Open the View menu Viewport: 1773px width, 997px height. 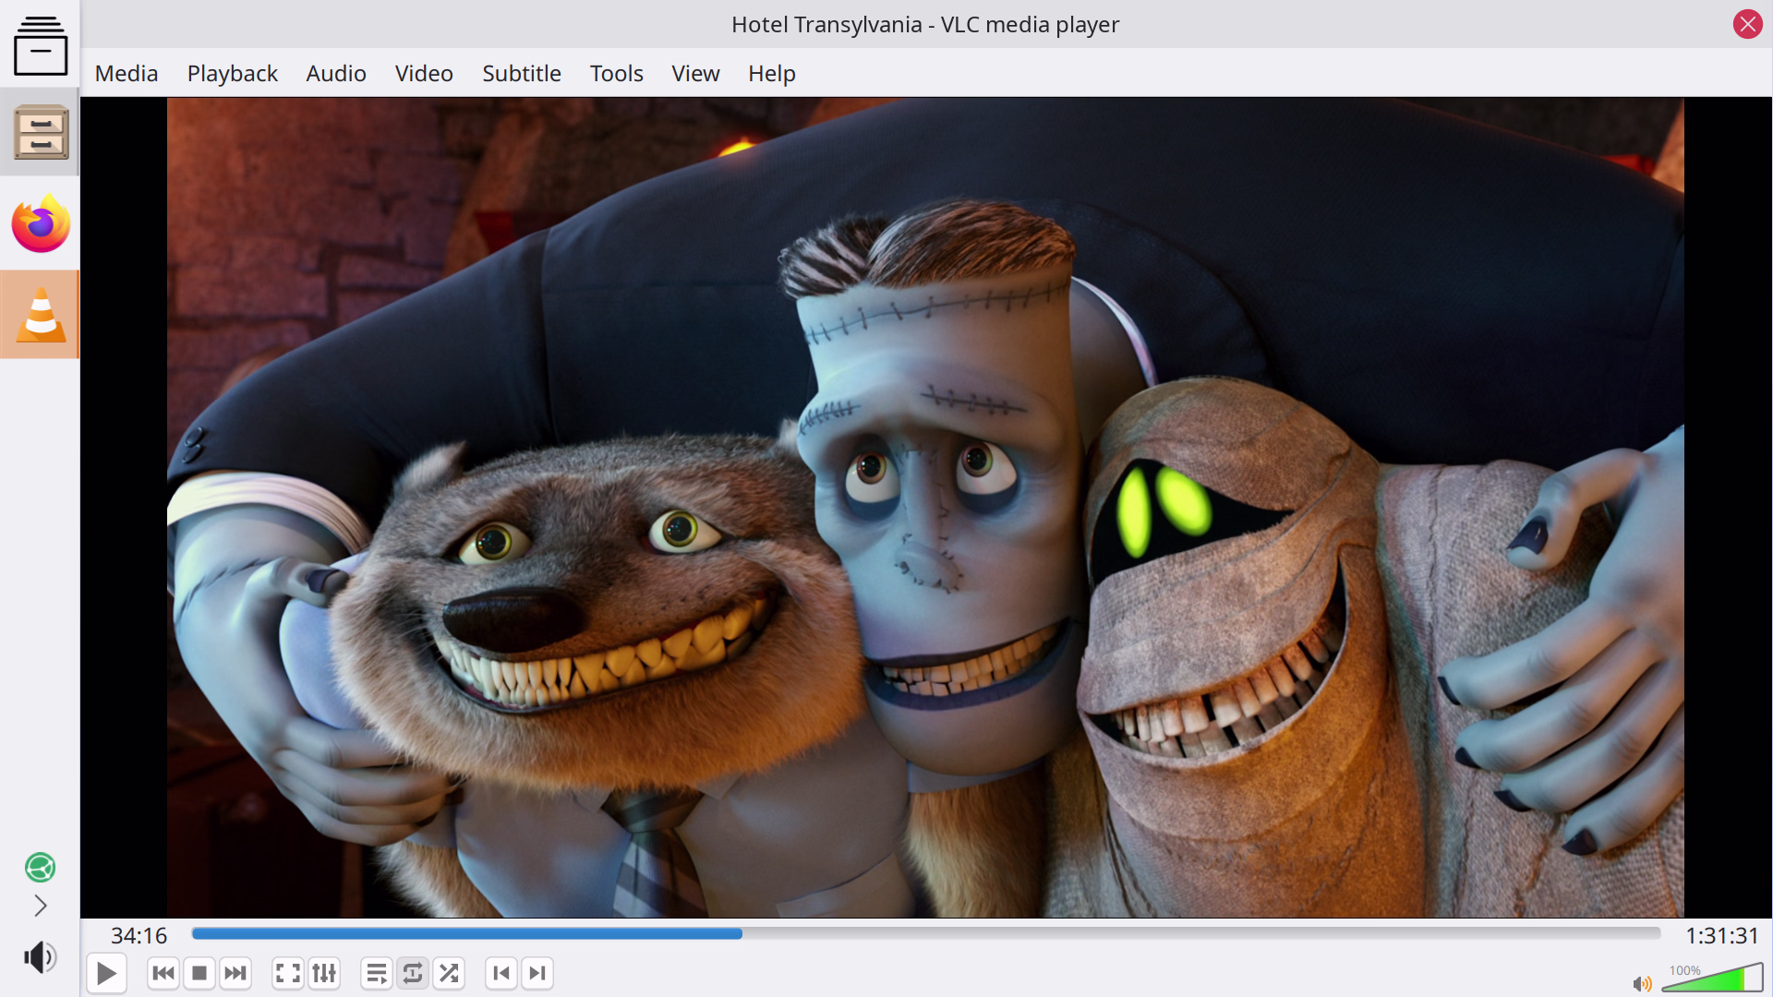pos(695,73)
